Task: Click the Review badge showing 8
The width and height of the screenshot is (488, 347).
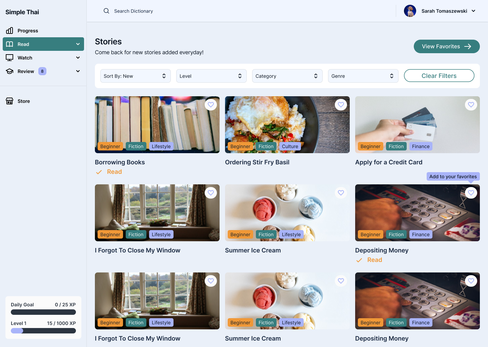Action: [x=42, y=71]
